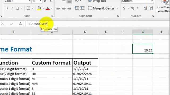Open Font dialog launcher
The height and width of the screenshot is (95, 170).
click(x=53, y=16)
